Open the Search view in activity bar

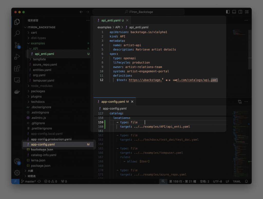[17, 33]
